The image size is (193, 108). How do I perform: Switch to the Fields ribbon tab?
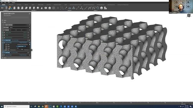(26, 5)
